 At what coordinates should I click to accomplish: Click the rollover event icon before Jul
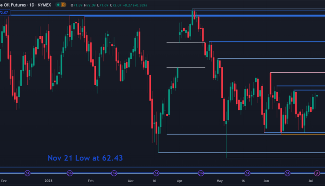point(288,173)
